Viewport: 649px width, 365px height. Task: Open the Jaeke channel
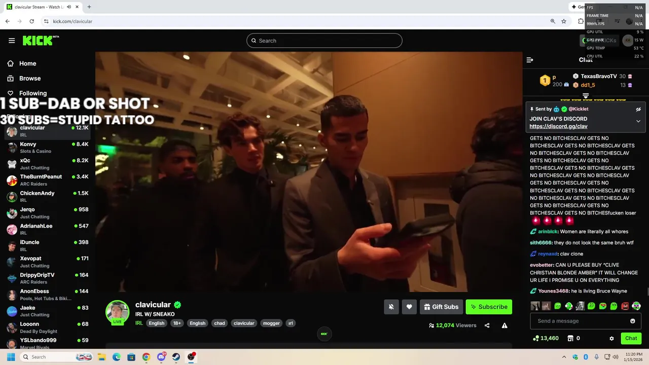pos(47,311)
